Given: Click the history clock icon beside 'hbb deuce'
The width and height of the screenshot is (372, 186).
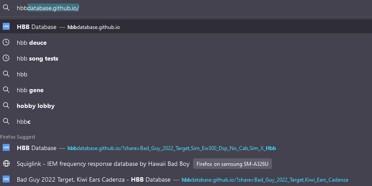Looking at the screenshot, I should (x=6, y=42).
